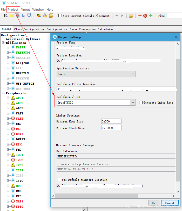The image size is (182, 211).
Task: Click the dialog vertical scrollbar thumb
Action: click(x=178, y=120)
